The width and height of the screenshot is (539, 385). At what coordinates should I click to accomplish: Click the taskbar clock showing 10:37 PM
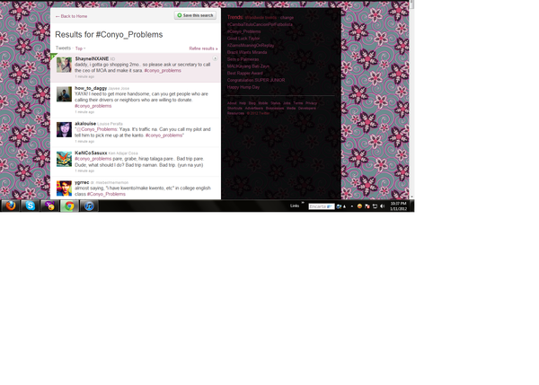point(398,206)
